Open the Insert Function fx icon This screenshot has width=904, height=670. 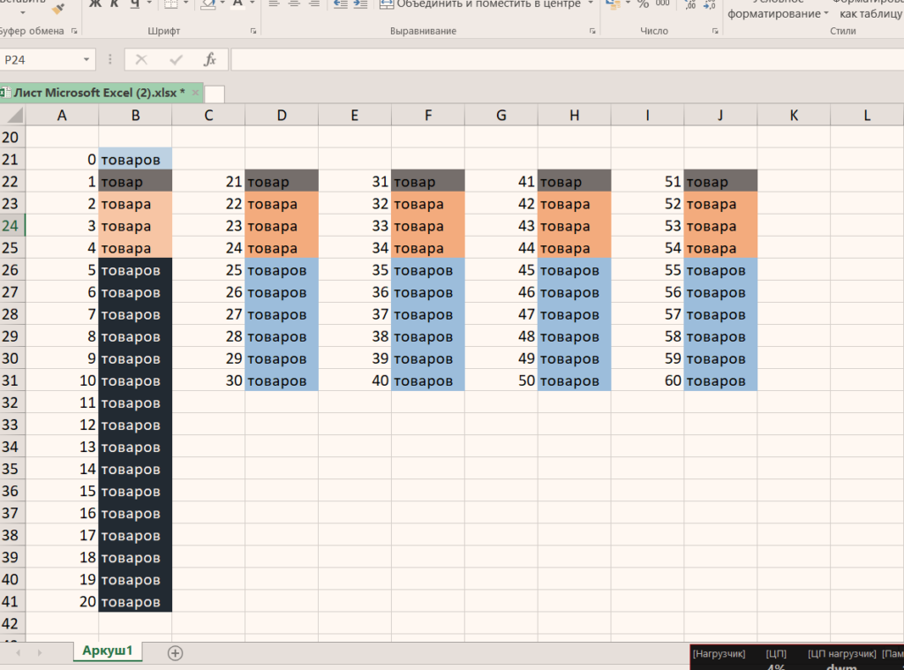pos(210,59)
